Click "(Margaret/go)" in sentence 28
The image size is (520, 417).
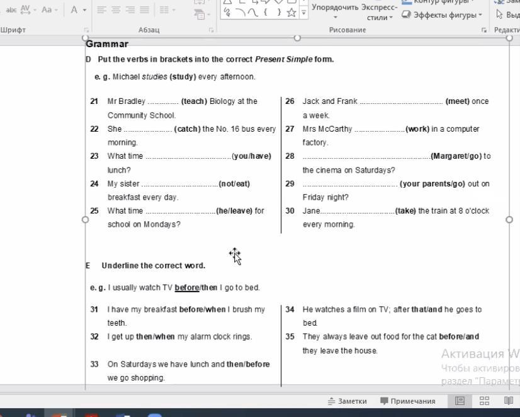[x=456, y=156]
